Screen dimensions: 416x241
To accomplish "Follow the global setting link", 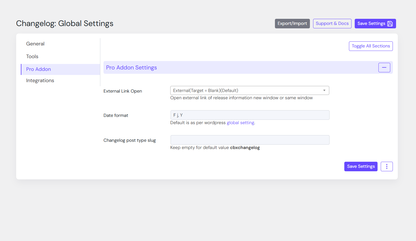I will (x=240, y=123).
